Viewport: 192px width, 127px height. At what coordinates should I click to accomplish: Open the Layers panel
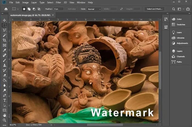[180, 51]
